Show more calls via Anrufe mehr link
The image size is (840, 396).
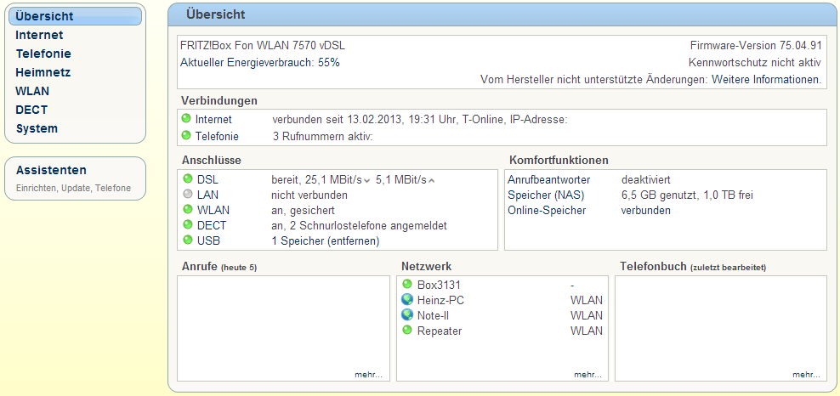pyautogui.click(x=368, y=374)
